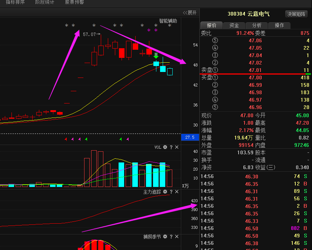Select the 报价 tab
The height and width of the screenshot is (250, 312).
click(211, 25)
